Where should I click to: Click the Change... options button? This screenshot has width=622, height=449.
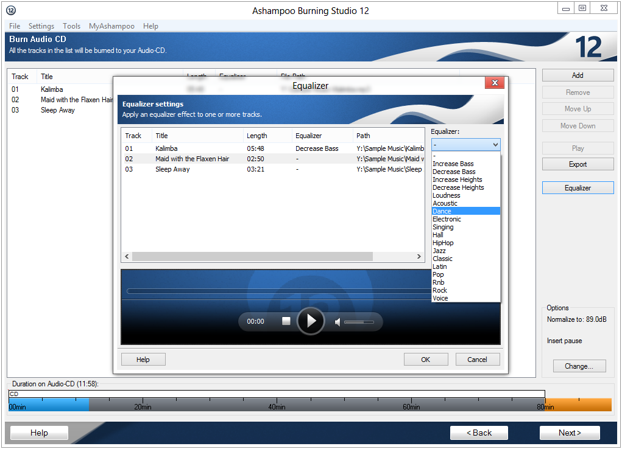pyautogui.click(x=579, y=366)
